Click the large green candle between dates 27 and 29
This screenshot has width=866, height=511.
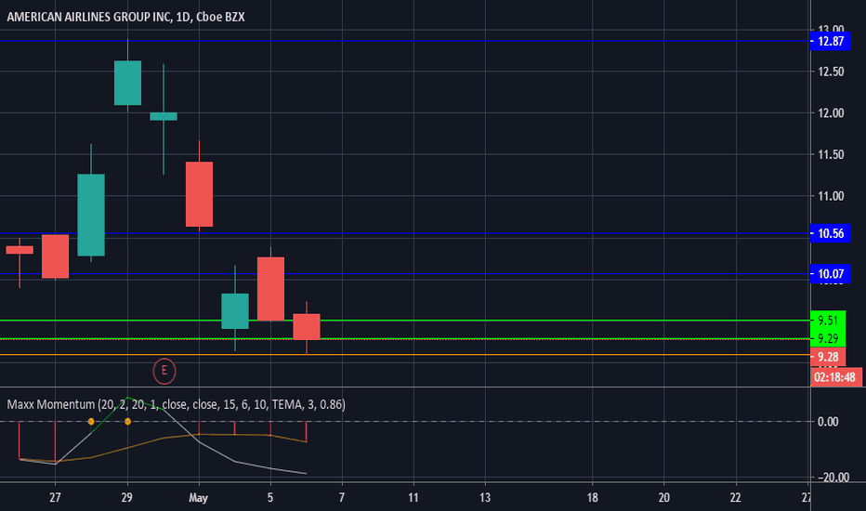91,215
